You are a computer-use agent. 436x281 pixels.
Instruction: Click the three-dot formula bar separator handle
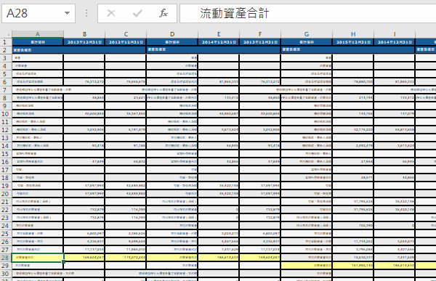86,13
